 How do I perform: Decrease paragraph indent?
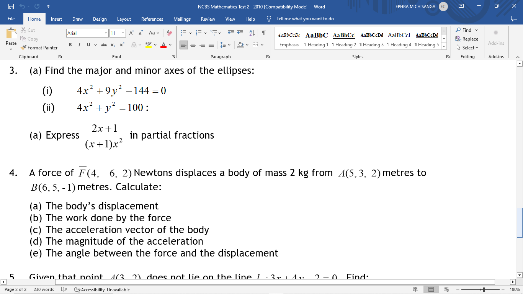tap(231, 33)
